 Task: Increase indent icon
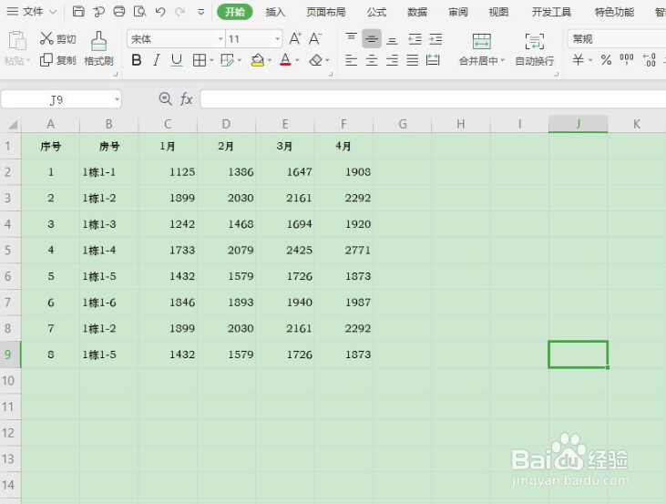[x=435, y=39]
